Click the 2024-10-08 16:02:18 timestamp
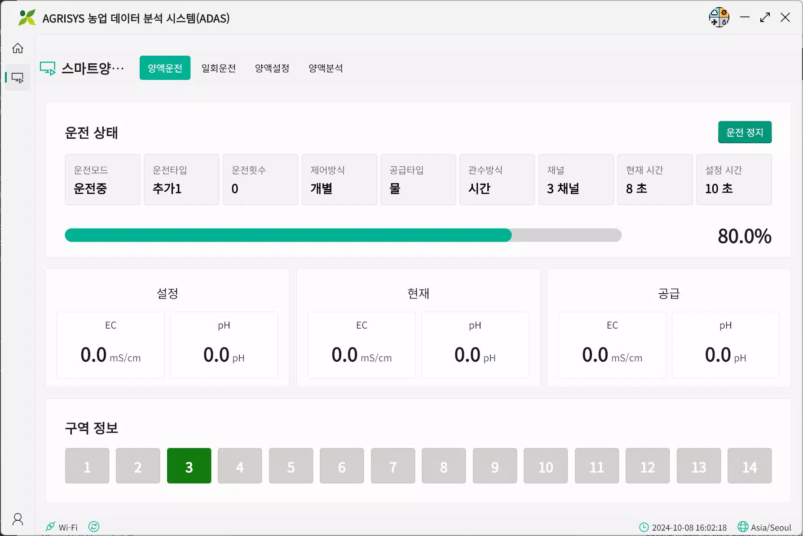This screenshot has height=536, width=803. click(689, 527)
